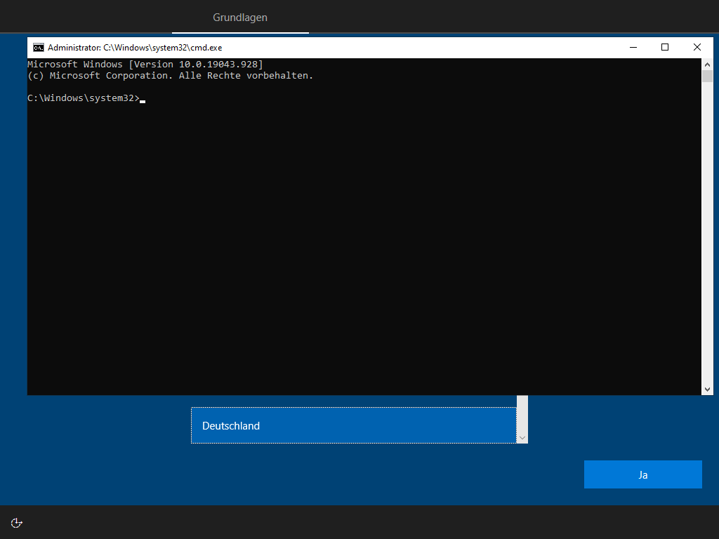Click the region list scroll-down arrow
This screenshot has width=719, height=539.
522,438
